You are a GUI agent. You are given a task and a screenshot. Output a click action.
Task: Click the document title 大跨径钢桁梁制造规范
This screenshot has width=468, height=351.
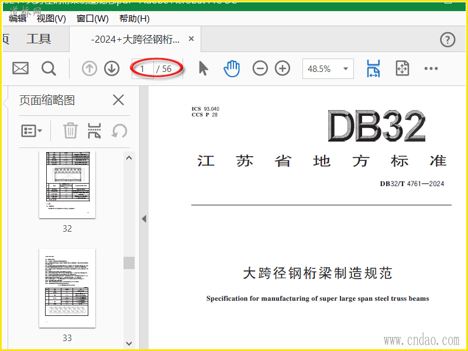(317, 273)
